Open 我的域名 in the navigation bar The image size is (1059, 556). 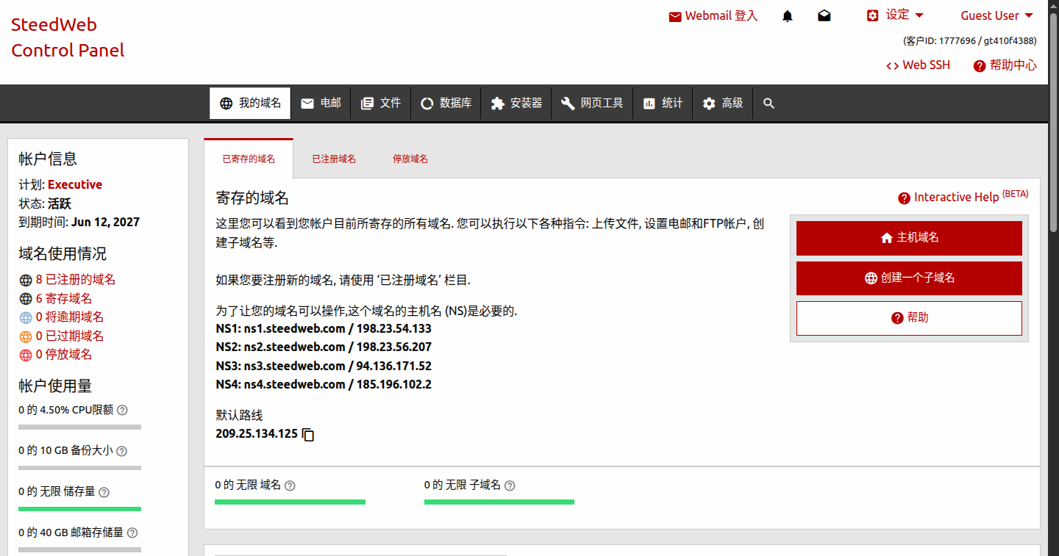pos(250,104)
